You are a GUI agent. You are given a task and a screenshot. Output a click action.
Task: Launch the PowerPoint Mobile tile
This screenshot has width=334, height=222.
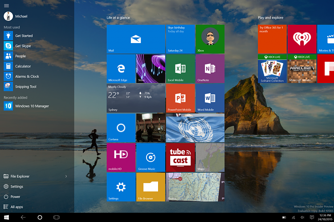(180, 98)
